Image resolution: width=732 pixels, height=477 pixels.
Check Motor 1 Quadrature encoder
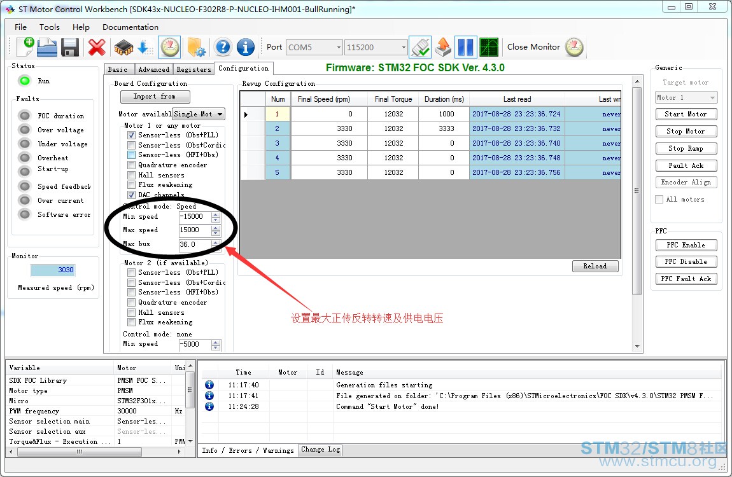131,165
